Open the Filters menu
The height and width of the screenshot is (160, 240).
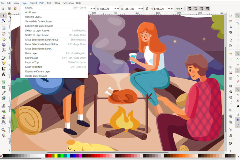click(x=57, y=3)
